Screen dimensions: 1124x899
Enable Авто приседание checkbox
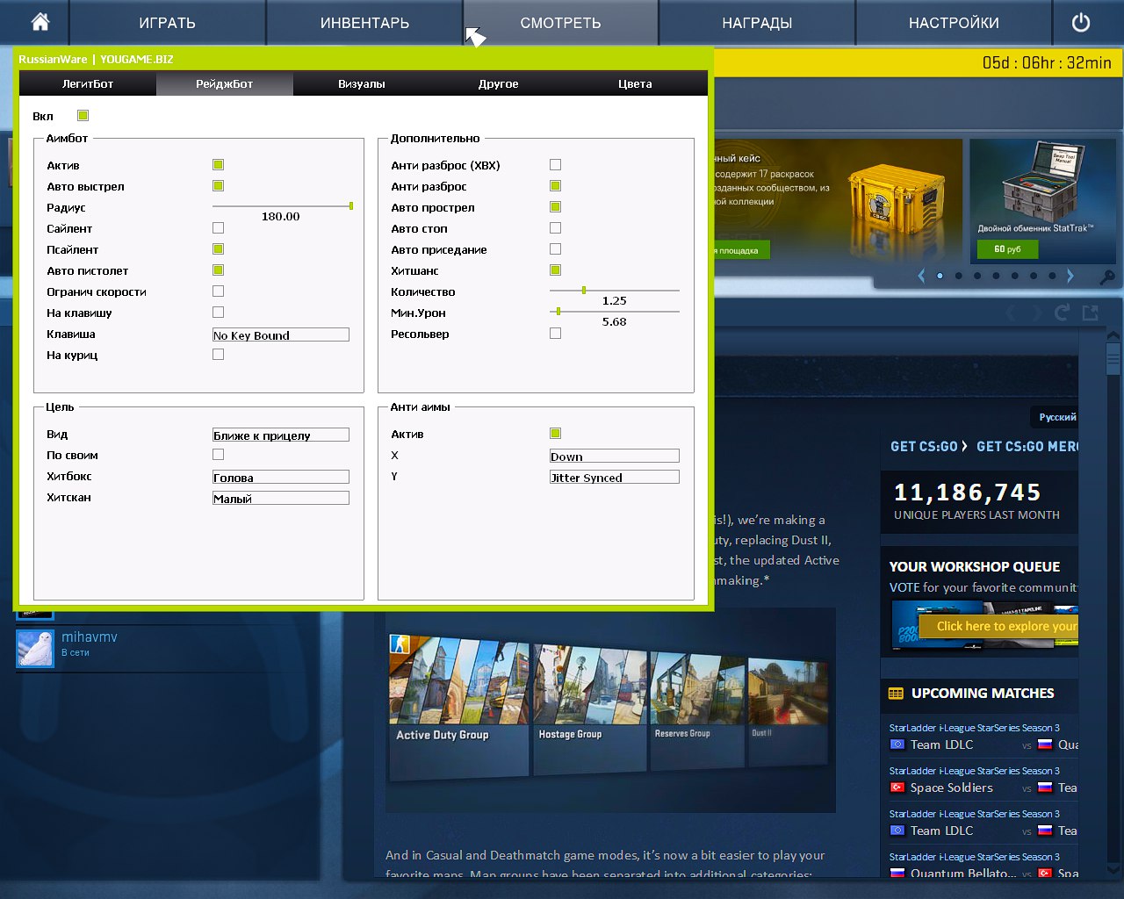tap(556, 248)
